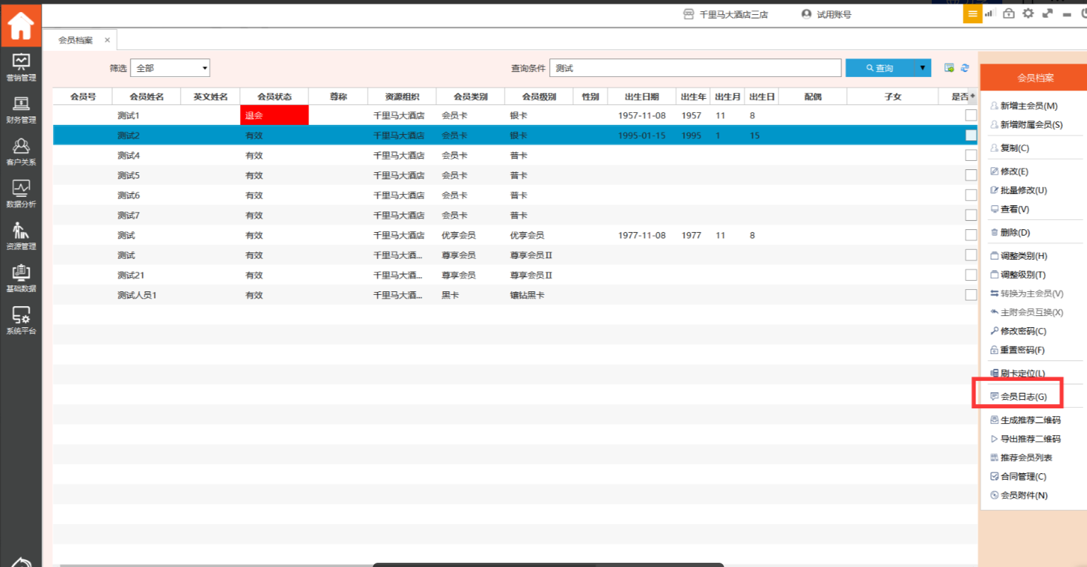The height and width of the screenshot is (567, 1087).
Task: Check the checkbox in the 测试1 row
Action: (971, 116)
